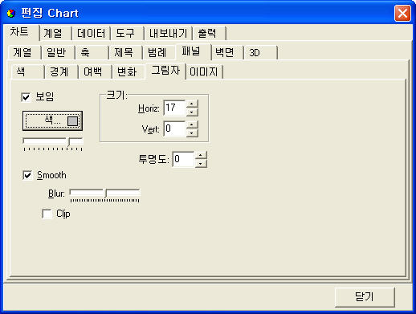Viewport: 416px width, 314px height.
Task: Click the Blur slider thumb
Action: (106, 193)
